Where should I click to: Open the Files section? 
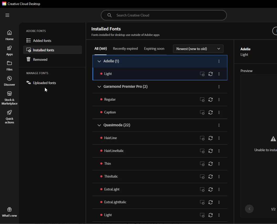click(9, 66)
